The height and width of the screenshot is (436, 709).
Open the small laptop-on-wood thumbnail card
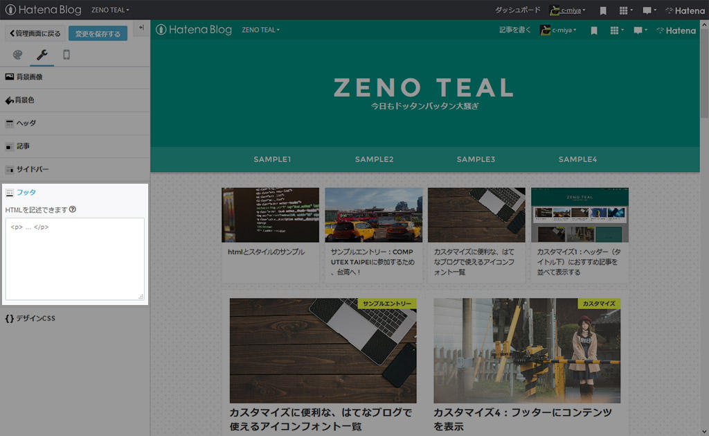point(476,215)
